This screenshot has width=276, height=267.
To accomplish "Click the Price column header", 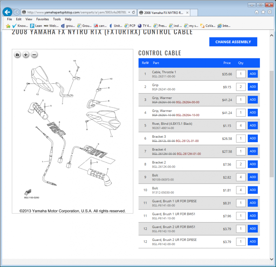I will (x=227, y=63).
